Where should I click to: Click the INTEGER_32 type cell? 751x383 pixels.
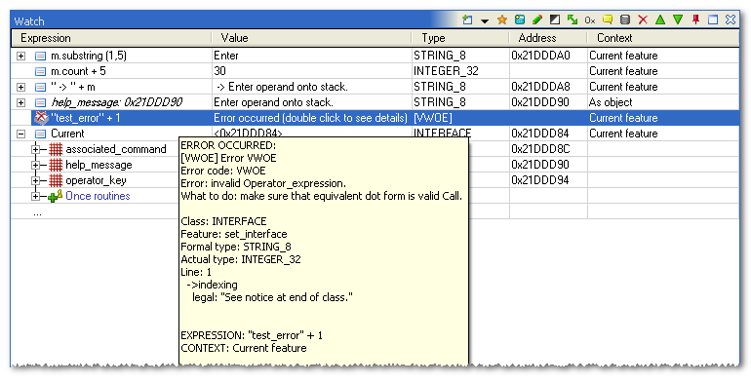tap(446, 71)
